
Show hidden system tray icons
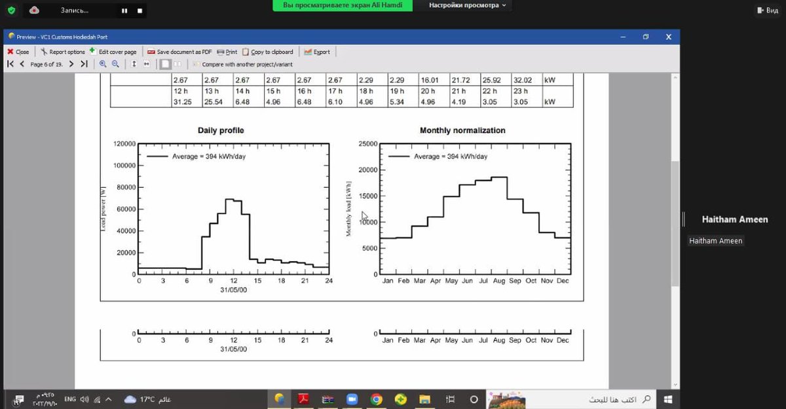coord(109,399)
